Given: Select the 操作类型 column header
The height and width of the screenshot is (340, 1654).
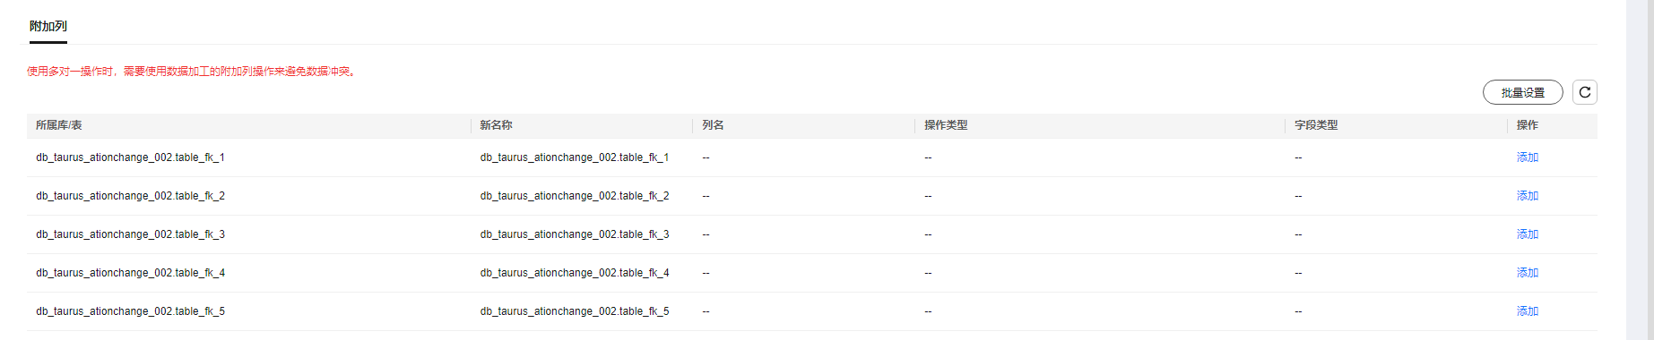Looking at the screenshot, I should coord(946,125).
